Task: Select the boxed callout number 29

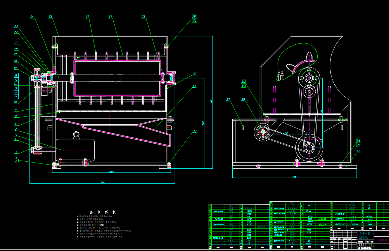Action: 194,16
